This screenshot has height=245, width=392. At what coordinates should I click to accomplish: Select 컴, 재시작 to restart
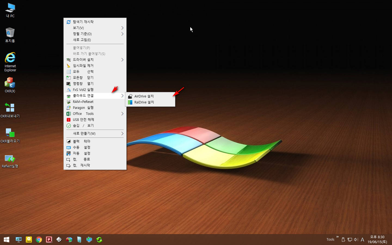95,165
